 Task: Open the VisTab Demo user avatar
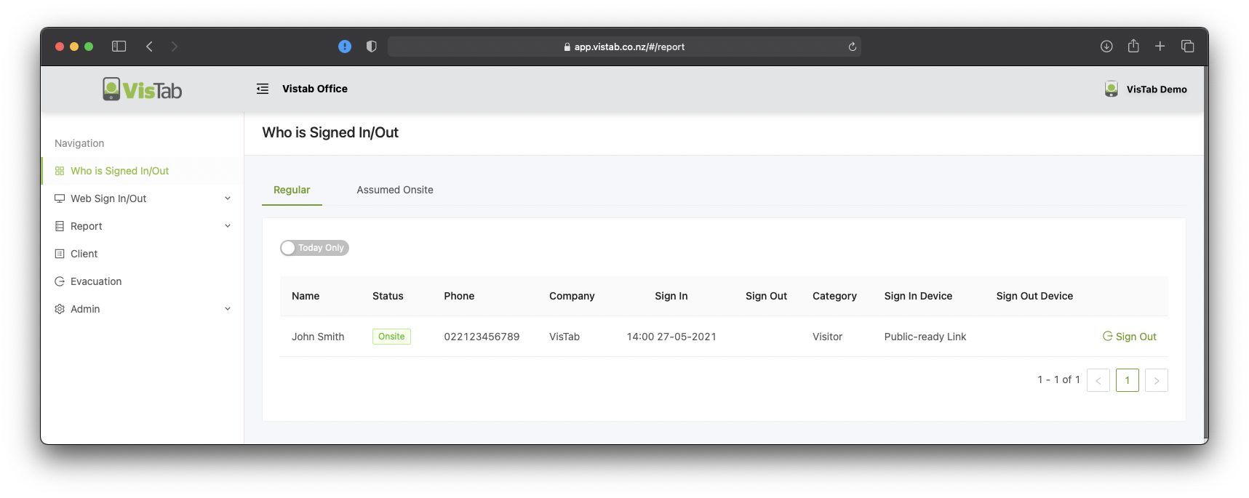point(1111,89)
